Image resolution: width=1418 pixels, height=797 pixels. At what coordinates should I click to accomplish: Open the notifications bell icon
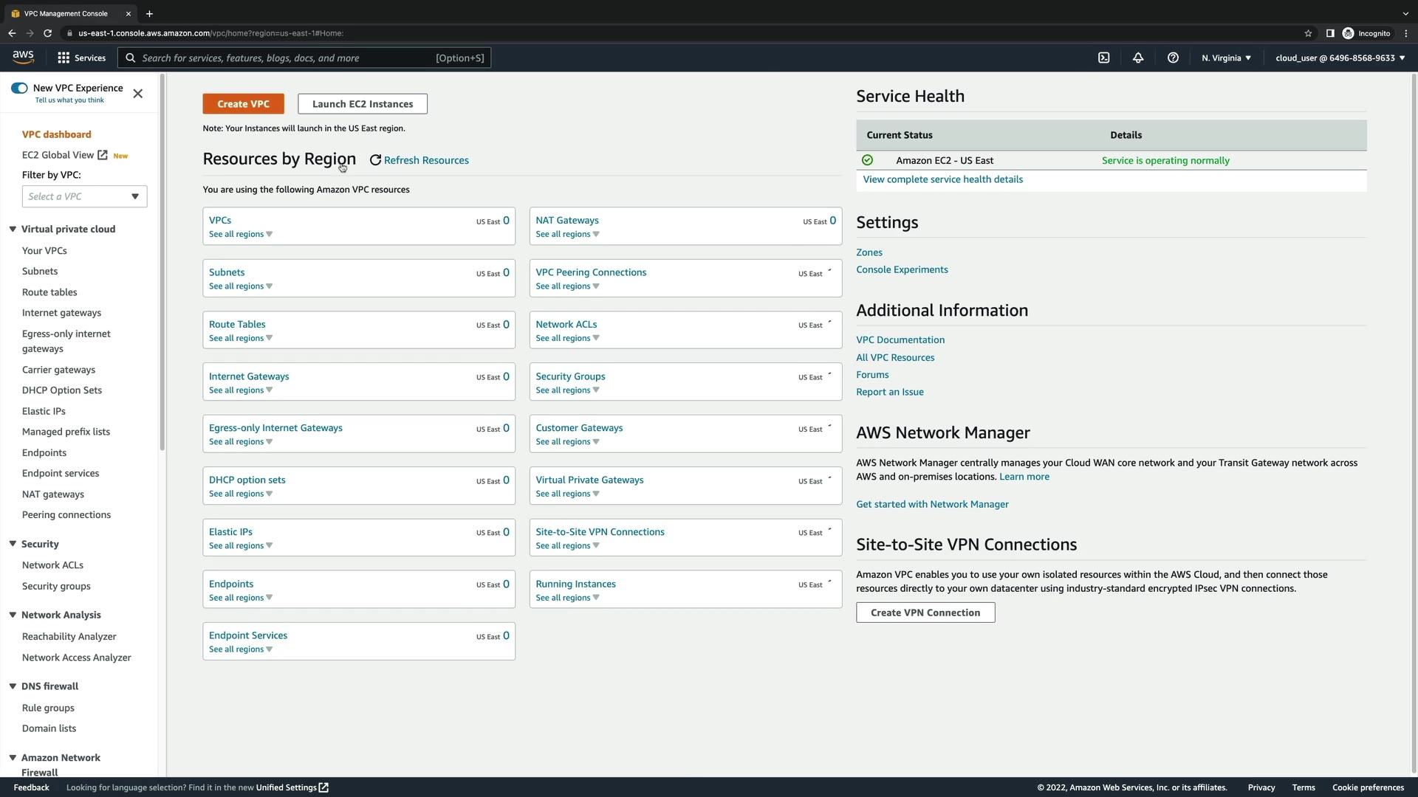(x=1138, y=58)
